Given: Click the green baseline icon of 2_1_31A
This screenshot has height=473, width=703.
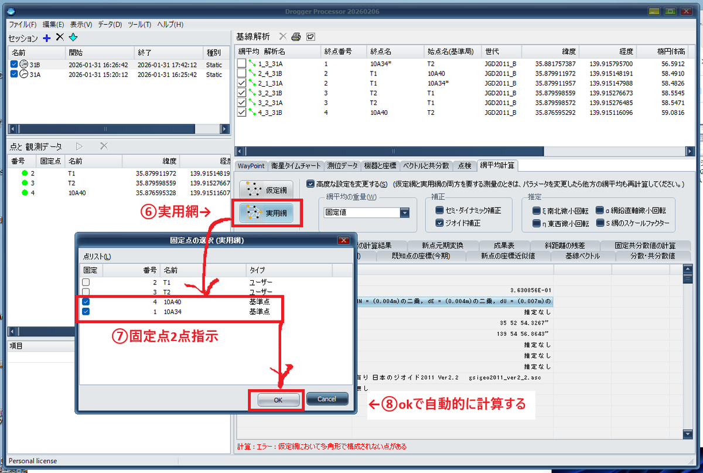Looking at the screenshot, I should coord(253,83).
